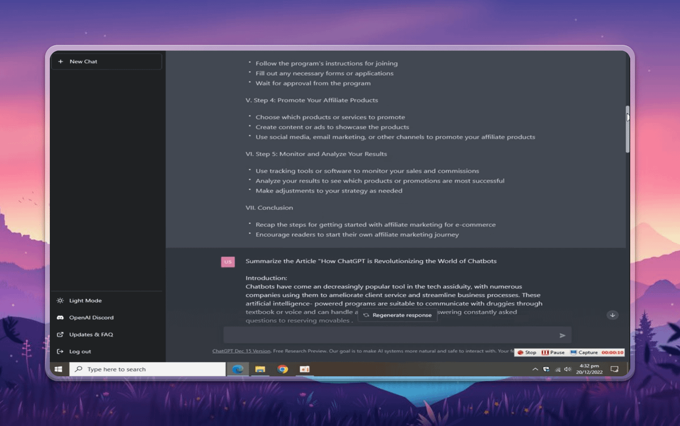Screen dimensions: 680x426
Task: Open the screen recorder taskbar icon
Action: [x=305, y=369]
